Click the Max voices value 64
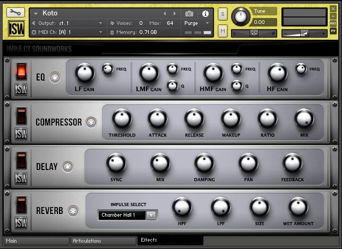The image size is (342, 249). [x=170, y=23]
